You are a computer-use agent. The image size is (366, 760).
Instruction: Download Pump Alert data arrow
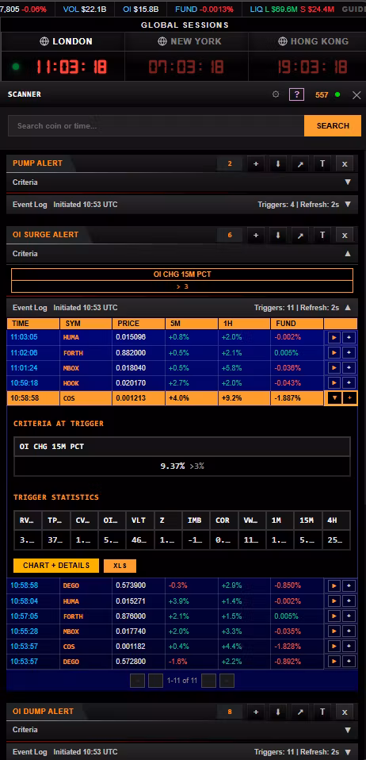(x=278, y=164)
